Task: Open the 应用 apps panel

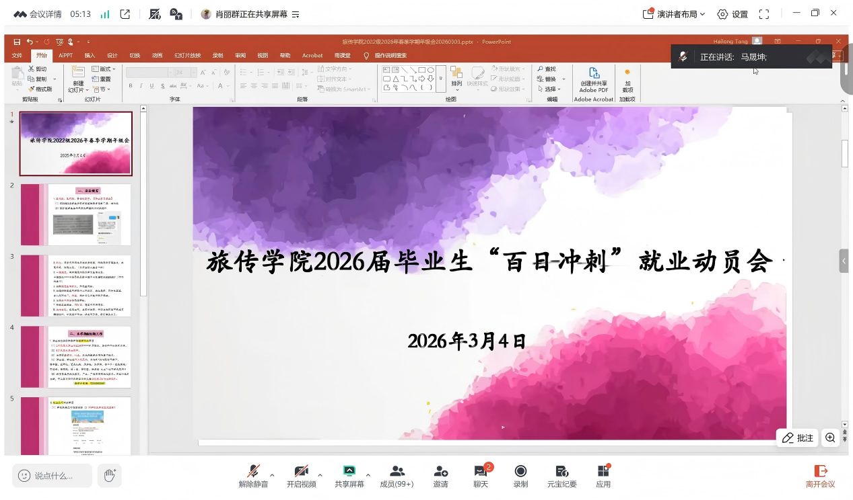Action: [603, 476]
